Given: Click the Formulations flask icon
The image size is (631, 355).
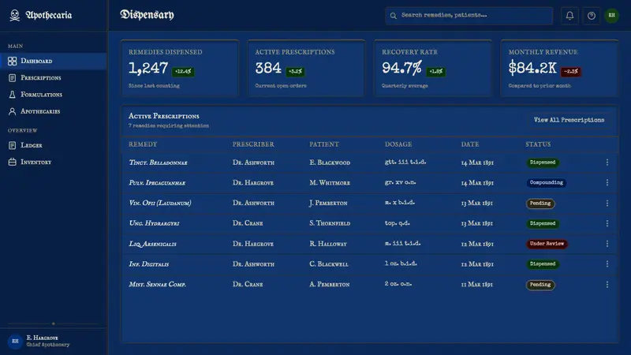Looking at the screenshot, I should (12, 95).
